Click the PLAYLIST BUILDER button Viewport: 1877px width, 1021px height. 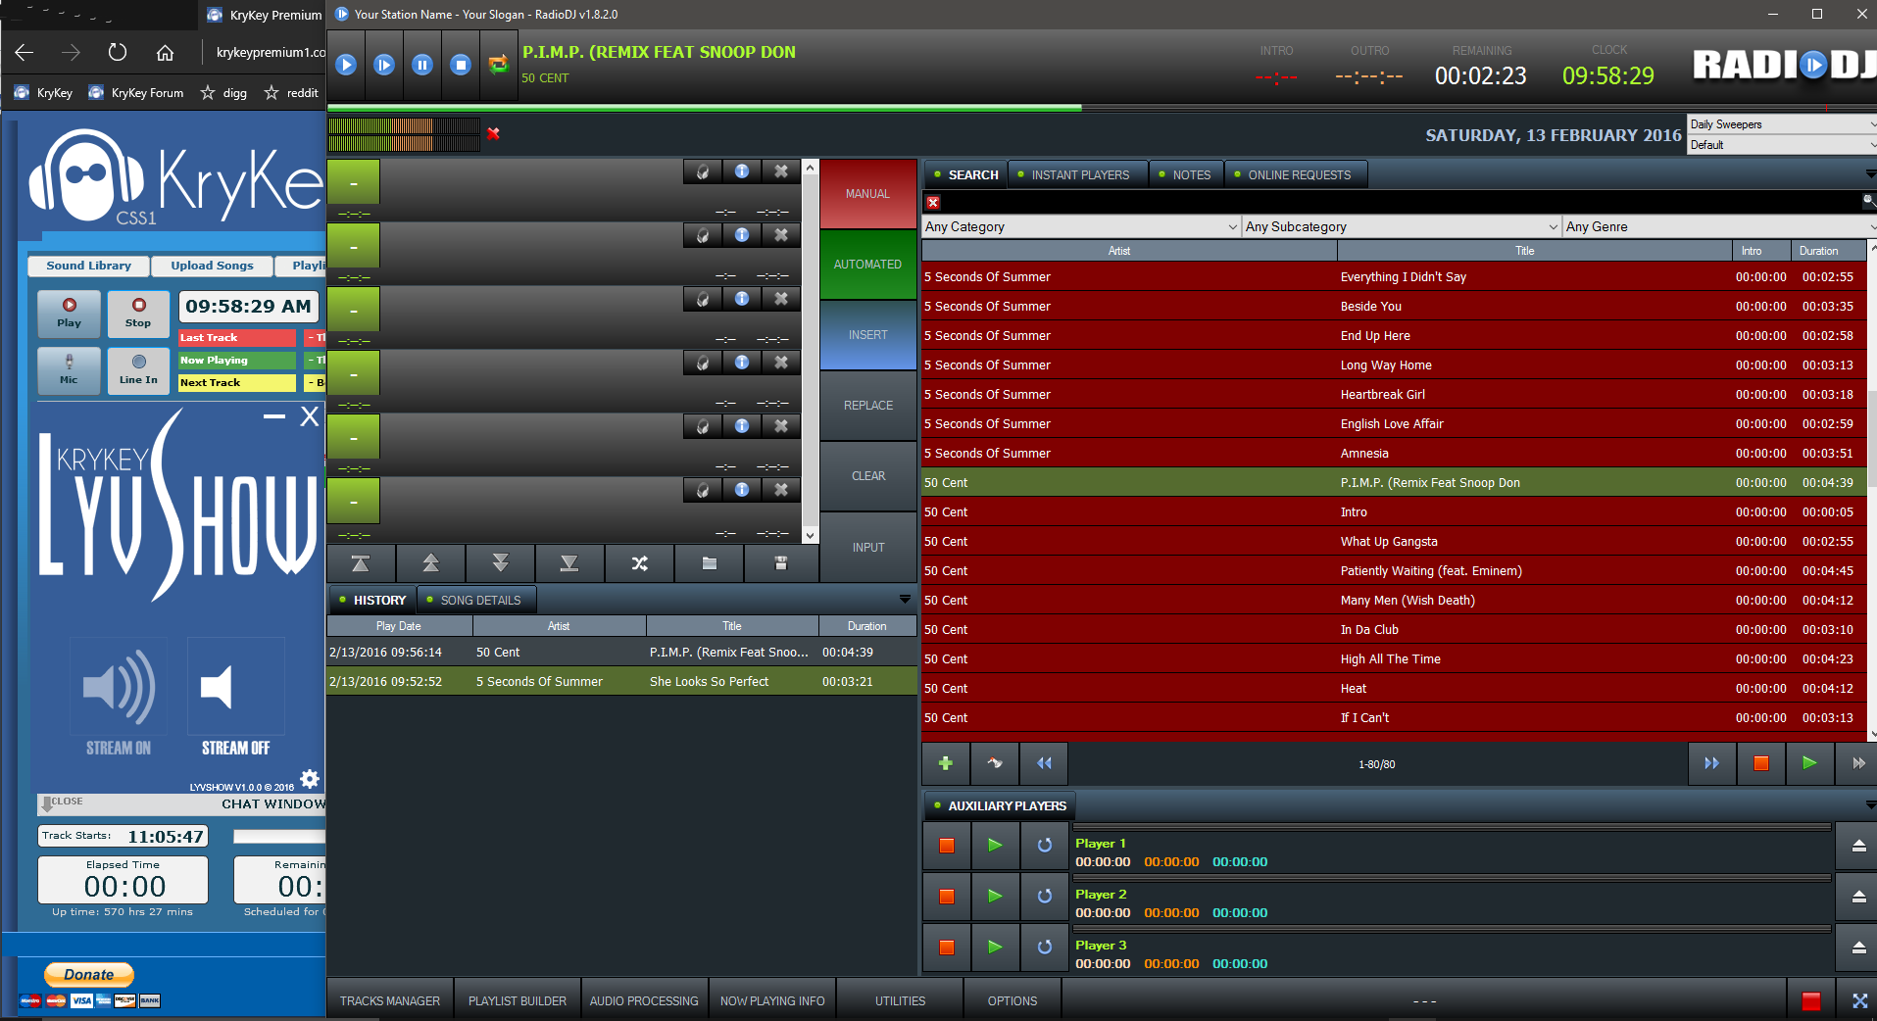pos(517,1001)
